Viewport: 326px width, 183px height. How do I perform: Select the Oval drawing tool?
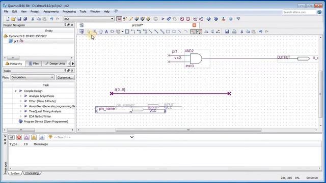[x=174, y=32]
